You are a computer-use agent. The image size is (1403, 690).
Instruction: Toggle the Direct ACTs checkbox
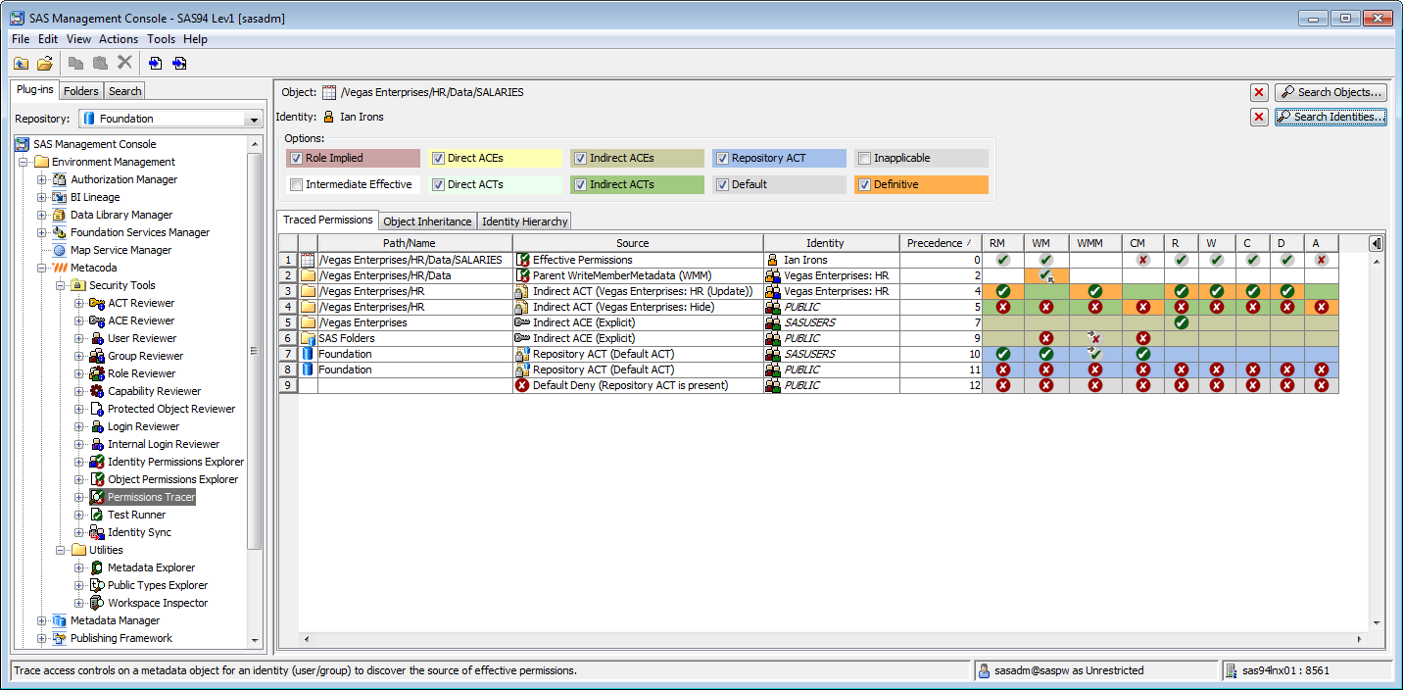[x=439, y=184]
